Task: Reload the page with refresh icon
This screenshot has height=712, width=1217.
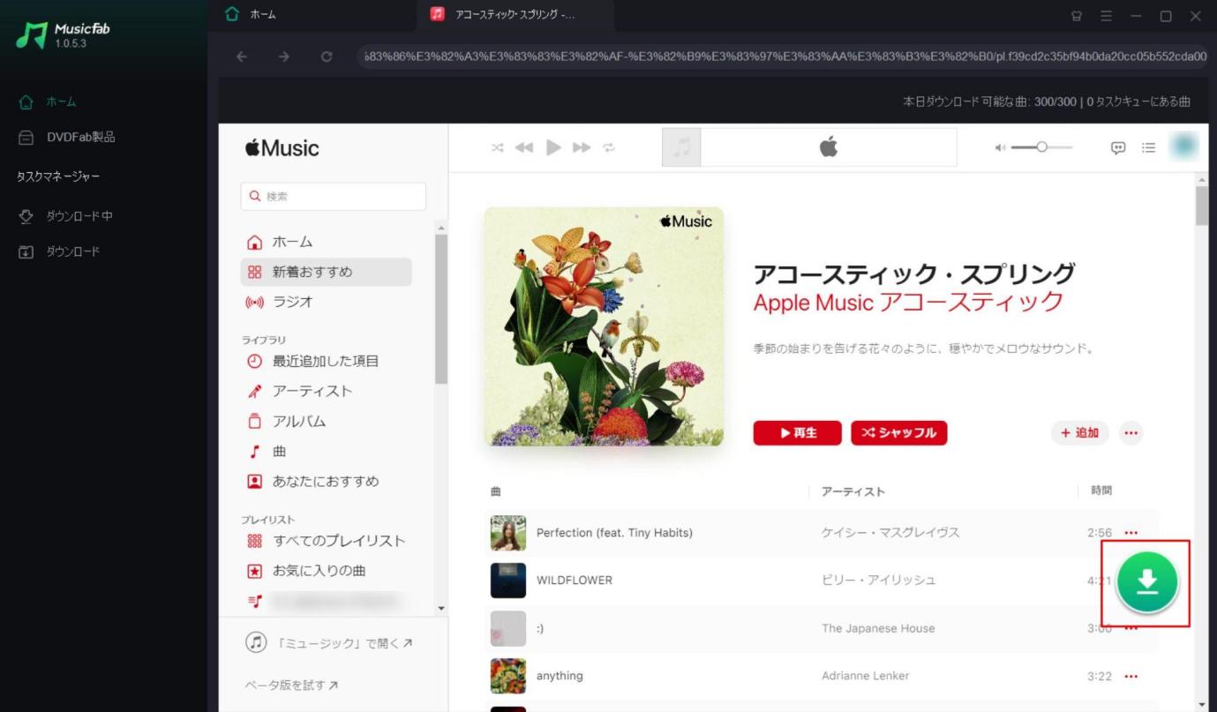Action: coord(327,56)
